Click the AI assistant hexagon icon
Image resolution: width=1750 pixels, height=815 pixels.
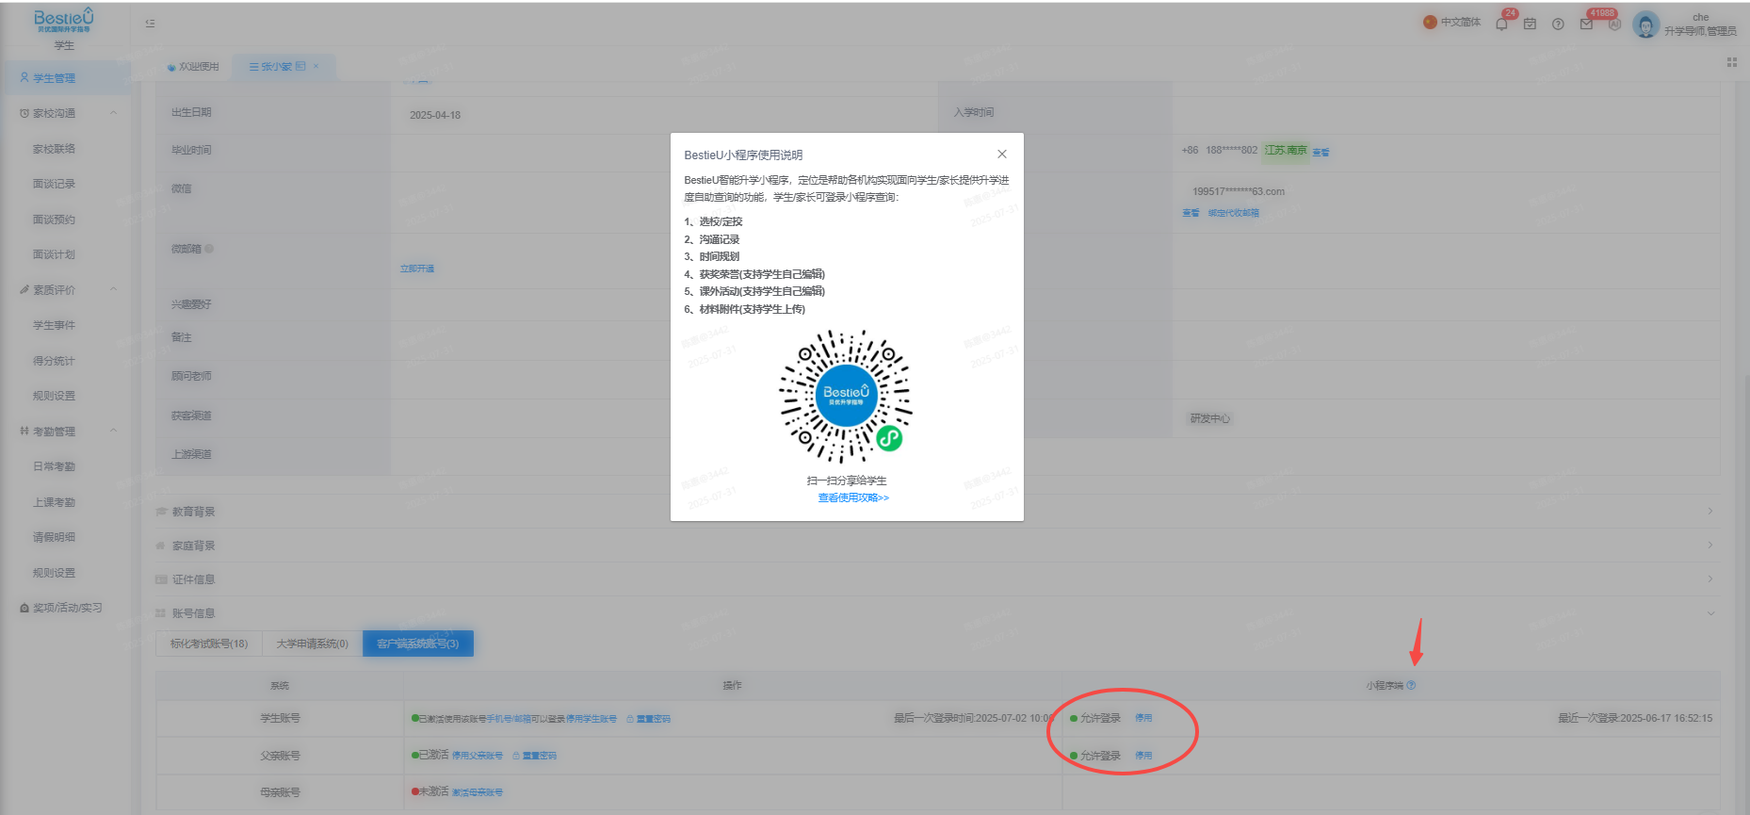tap(1614, 24)
